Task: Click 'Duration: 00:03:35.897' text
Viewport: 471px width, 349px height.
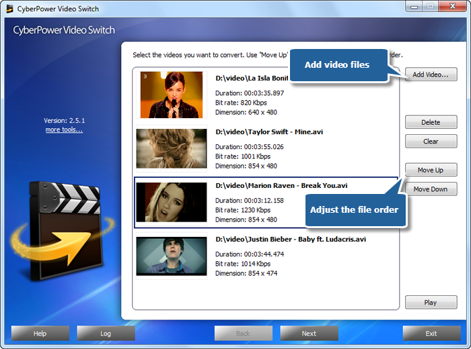Action: pos(250,93)
